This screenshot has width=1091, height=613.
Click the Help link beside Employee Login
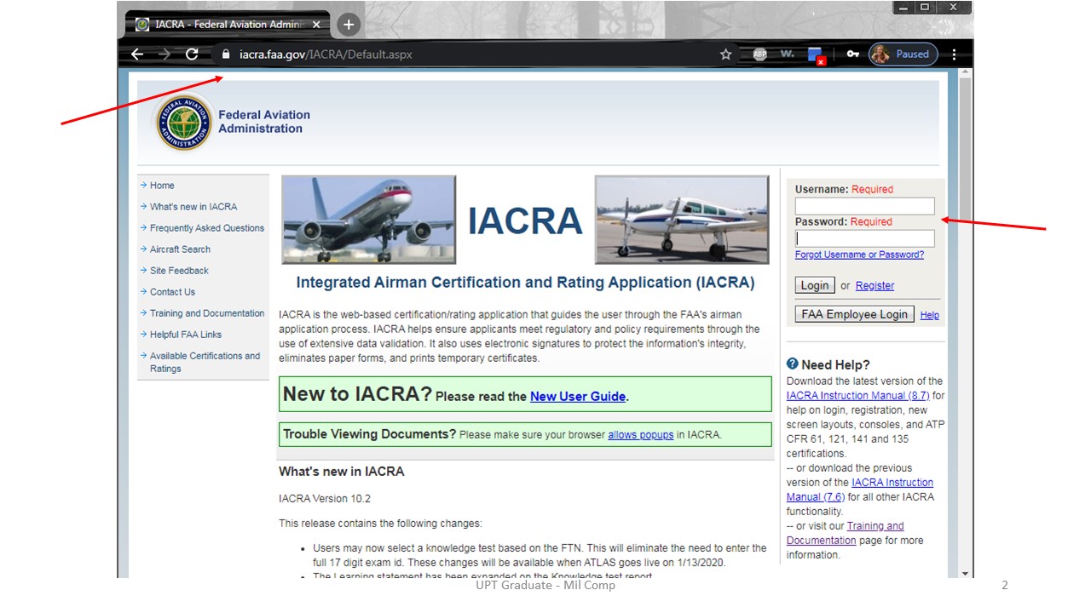[929, 315]
